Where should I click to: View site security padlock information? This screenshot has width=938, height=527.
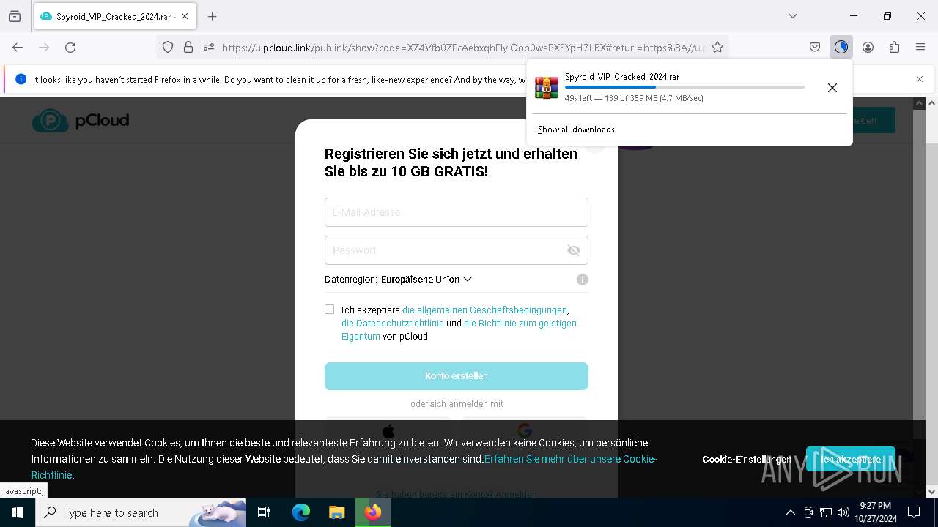click(x=188, y=47)
